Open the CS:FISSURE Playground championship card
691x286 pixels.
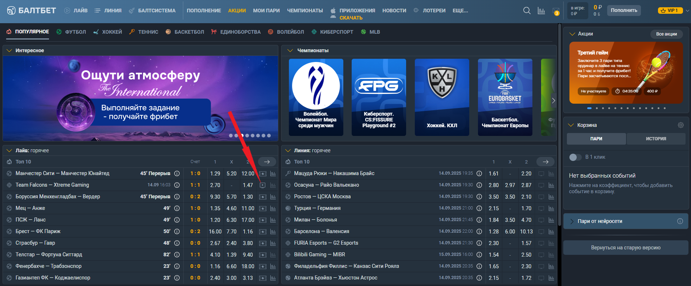pos(379,97)
